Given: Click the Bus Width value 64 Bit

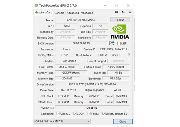Looking at the screenshot, I should [x=118, y=73].
